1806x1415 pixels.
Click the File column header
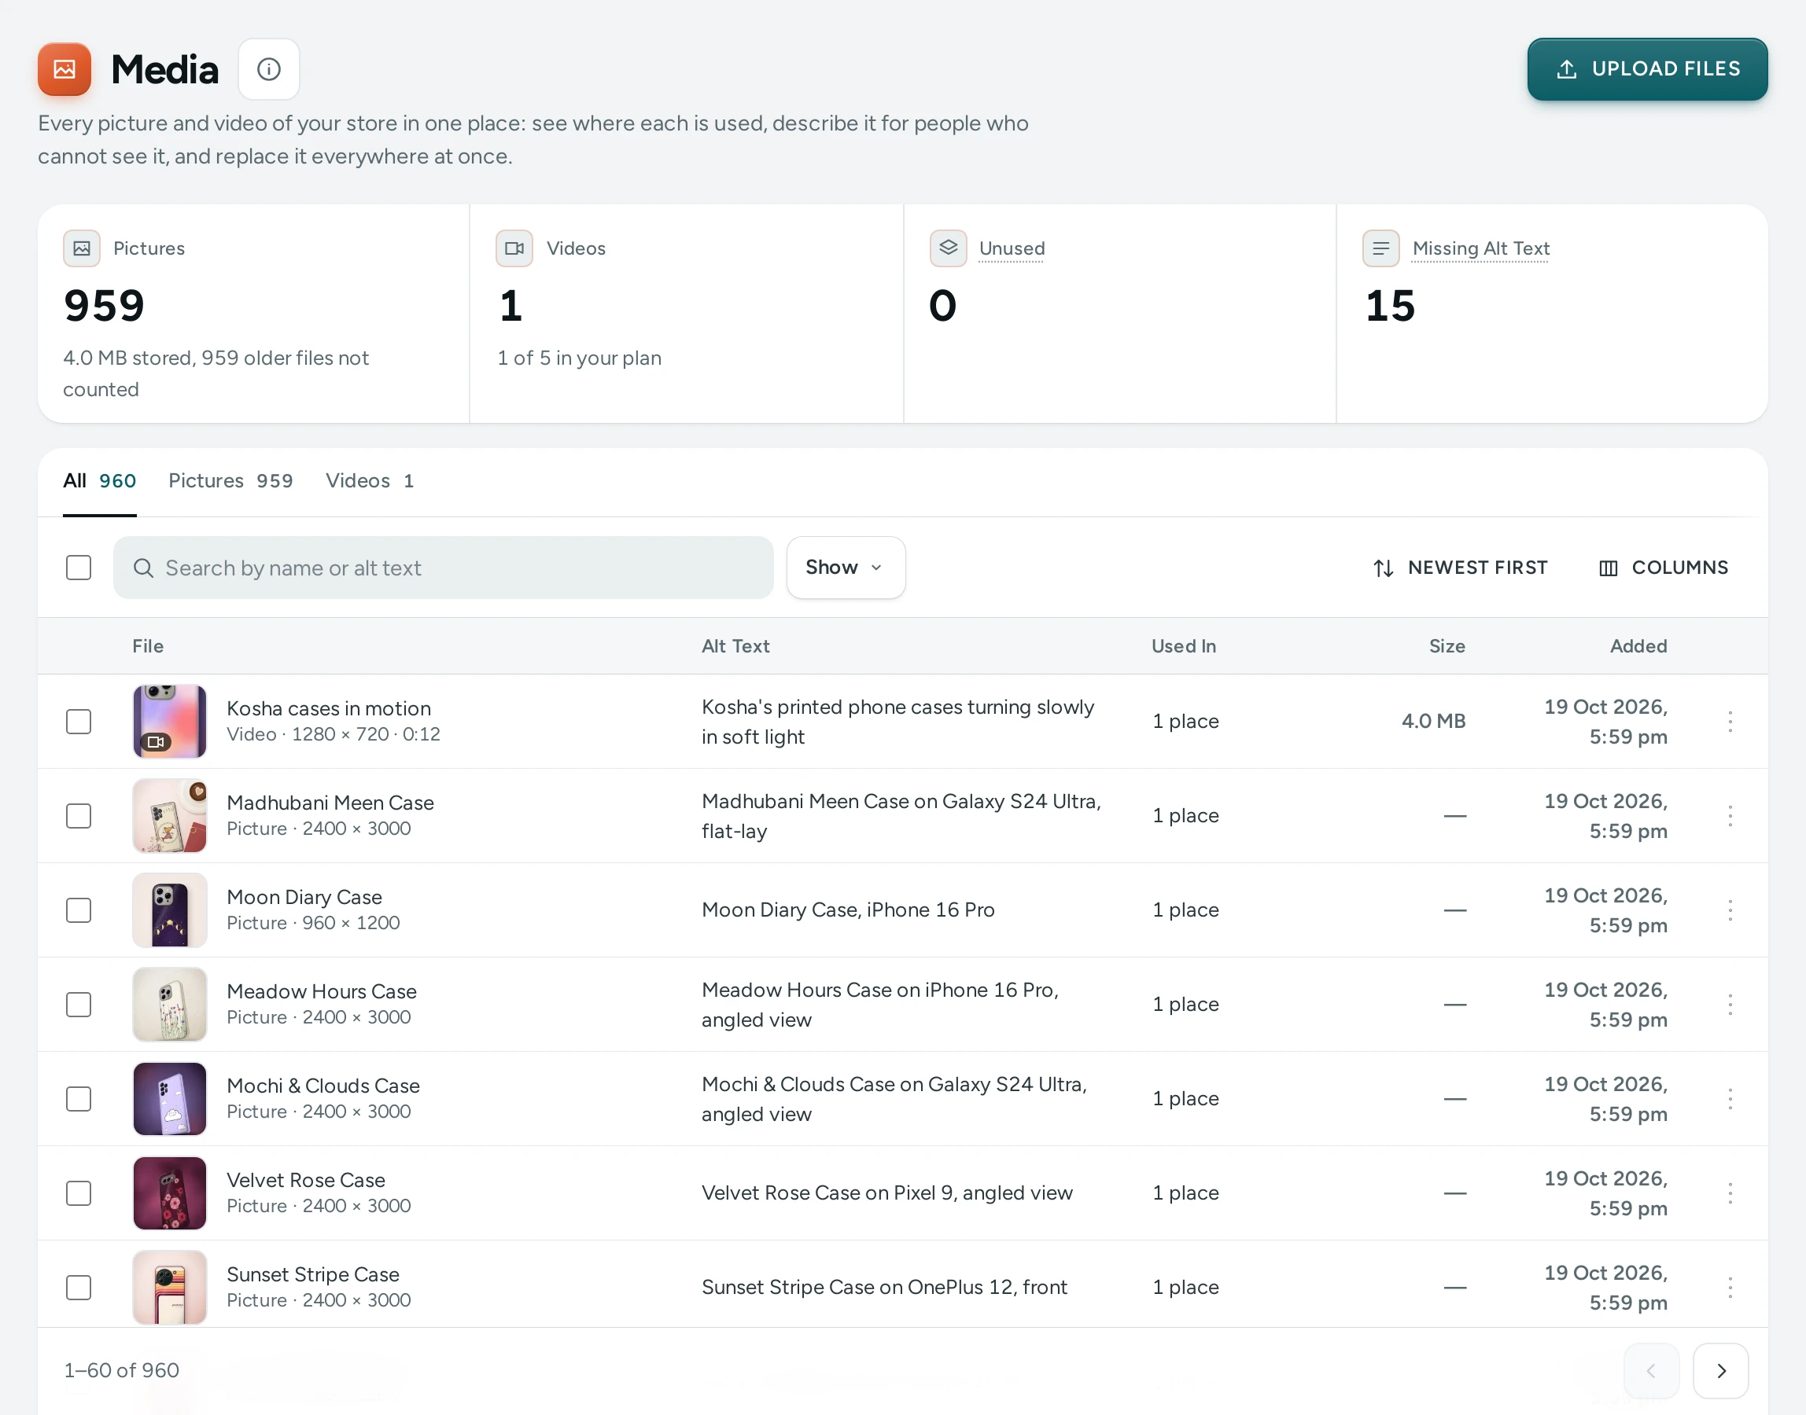pos(148,646)
